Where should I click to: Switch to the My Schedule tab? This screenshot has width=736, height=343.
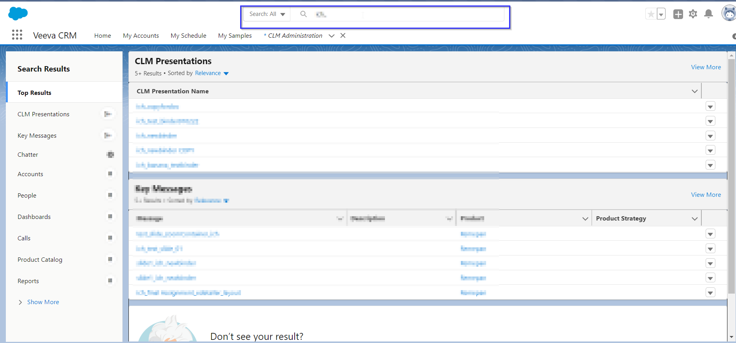tap(188, 36)
